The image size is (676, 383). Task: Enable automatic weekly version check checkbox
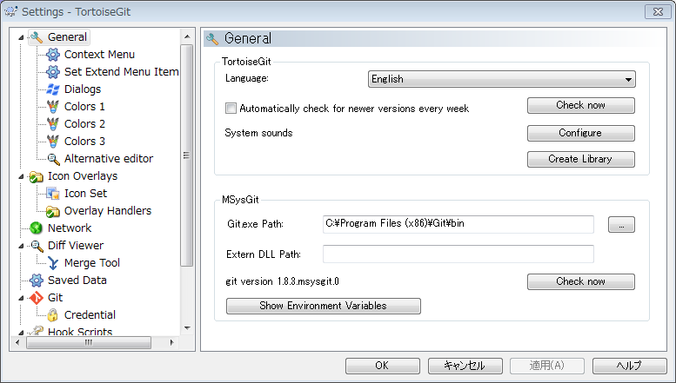point(231,108)
